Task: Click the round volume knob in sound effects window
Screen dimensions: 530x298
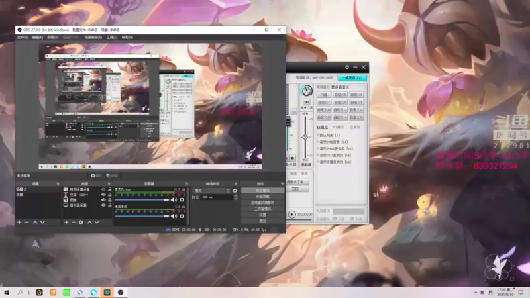Action: tap(307, 91)
